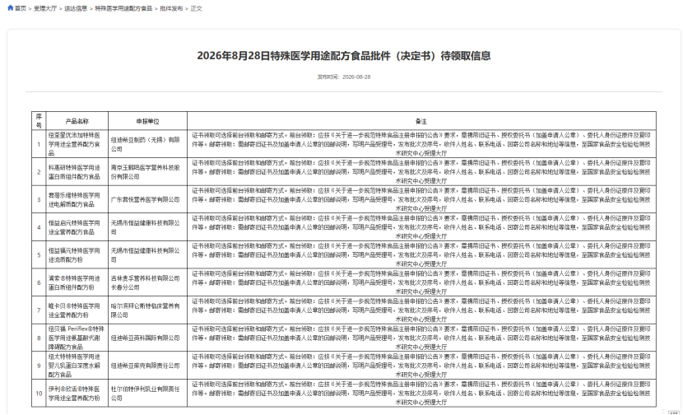
Task: Click the page title 2026年8月28日特殊医学用途配方食品批件
Action: pos(344,56)
